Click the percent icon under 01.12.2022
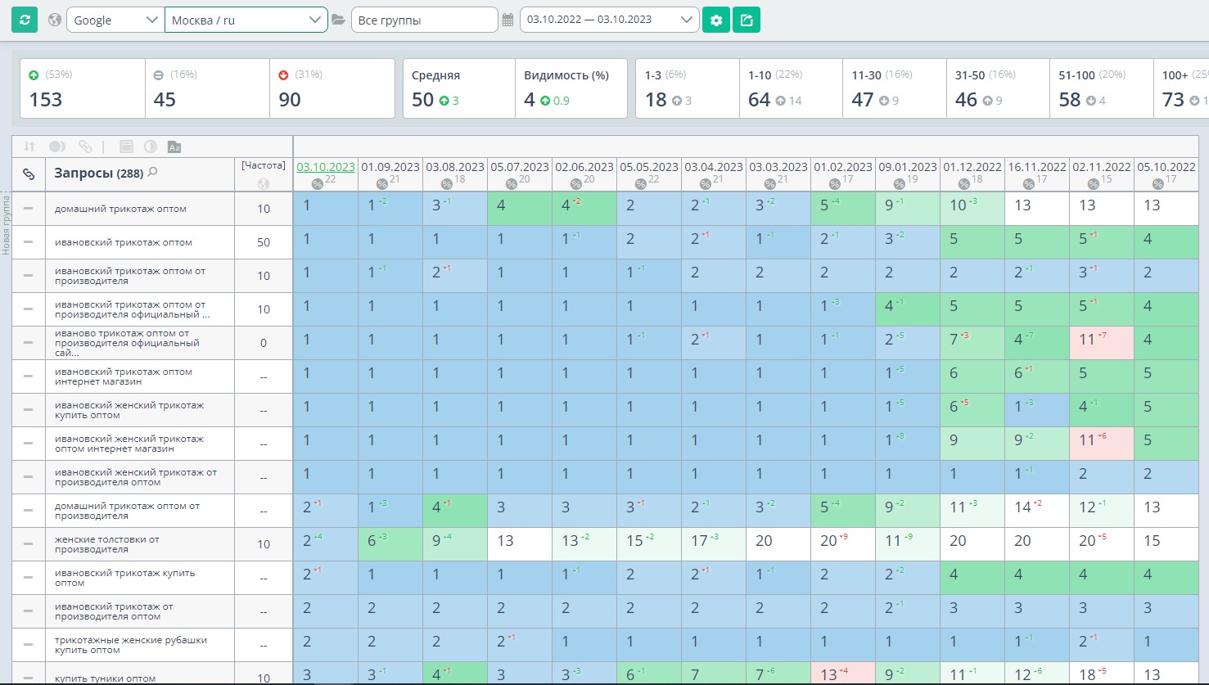The image size is (1209, 685). tap(964, 184)
